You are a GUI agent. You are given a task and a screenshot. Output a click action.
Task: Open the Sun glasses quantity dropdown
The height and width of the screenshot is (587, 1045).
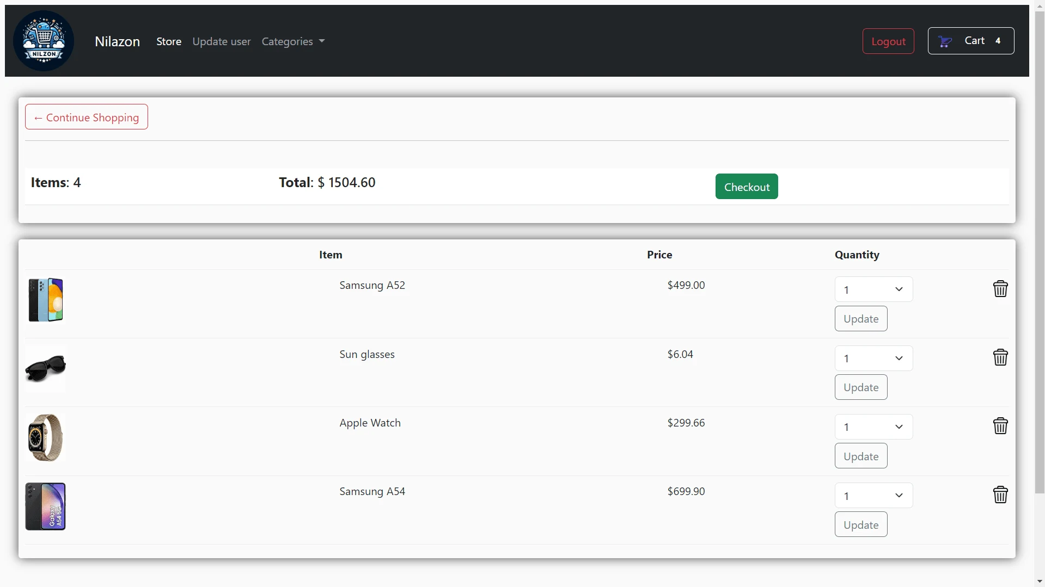[873, 358]
